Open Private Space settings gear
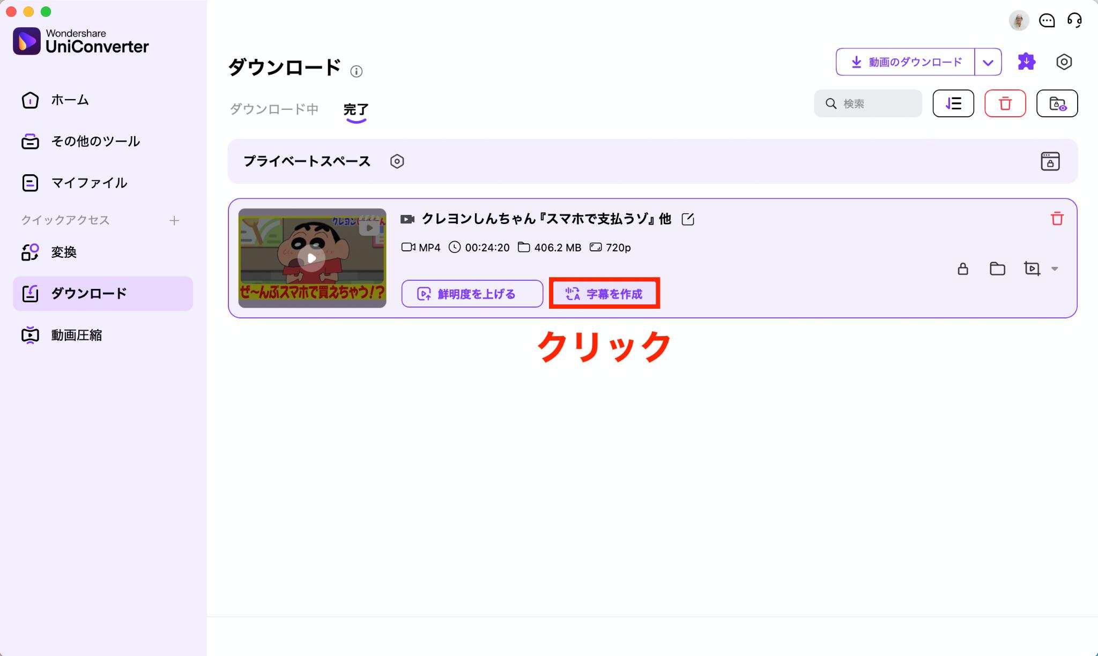Image resolution: width=1098 pixels, height=656 pixels. 397,161
